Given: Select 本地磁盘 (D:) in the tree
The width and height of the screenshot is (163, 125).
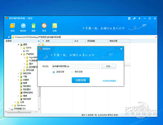Looking at the screenshot, I should pyautogui.click(x=20, y=109).
